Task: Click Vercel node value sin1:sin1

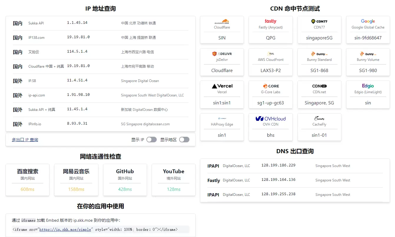Action: coord(222,103)
